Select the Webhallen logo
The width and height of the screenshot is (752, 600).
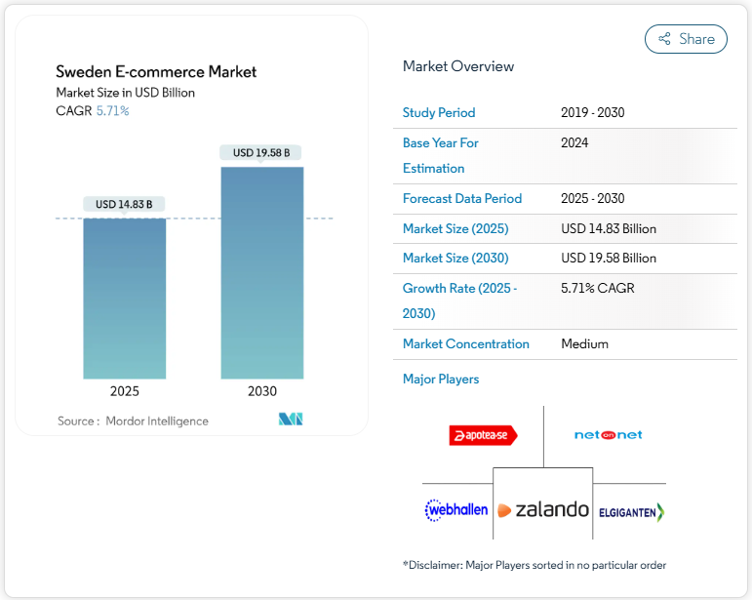(x=456, y=509)
